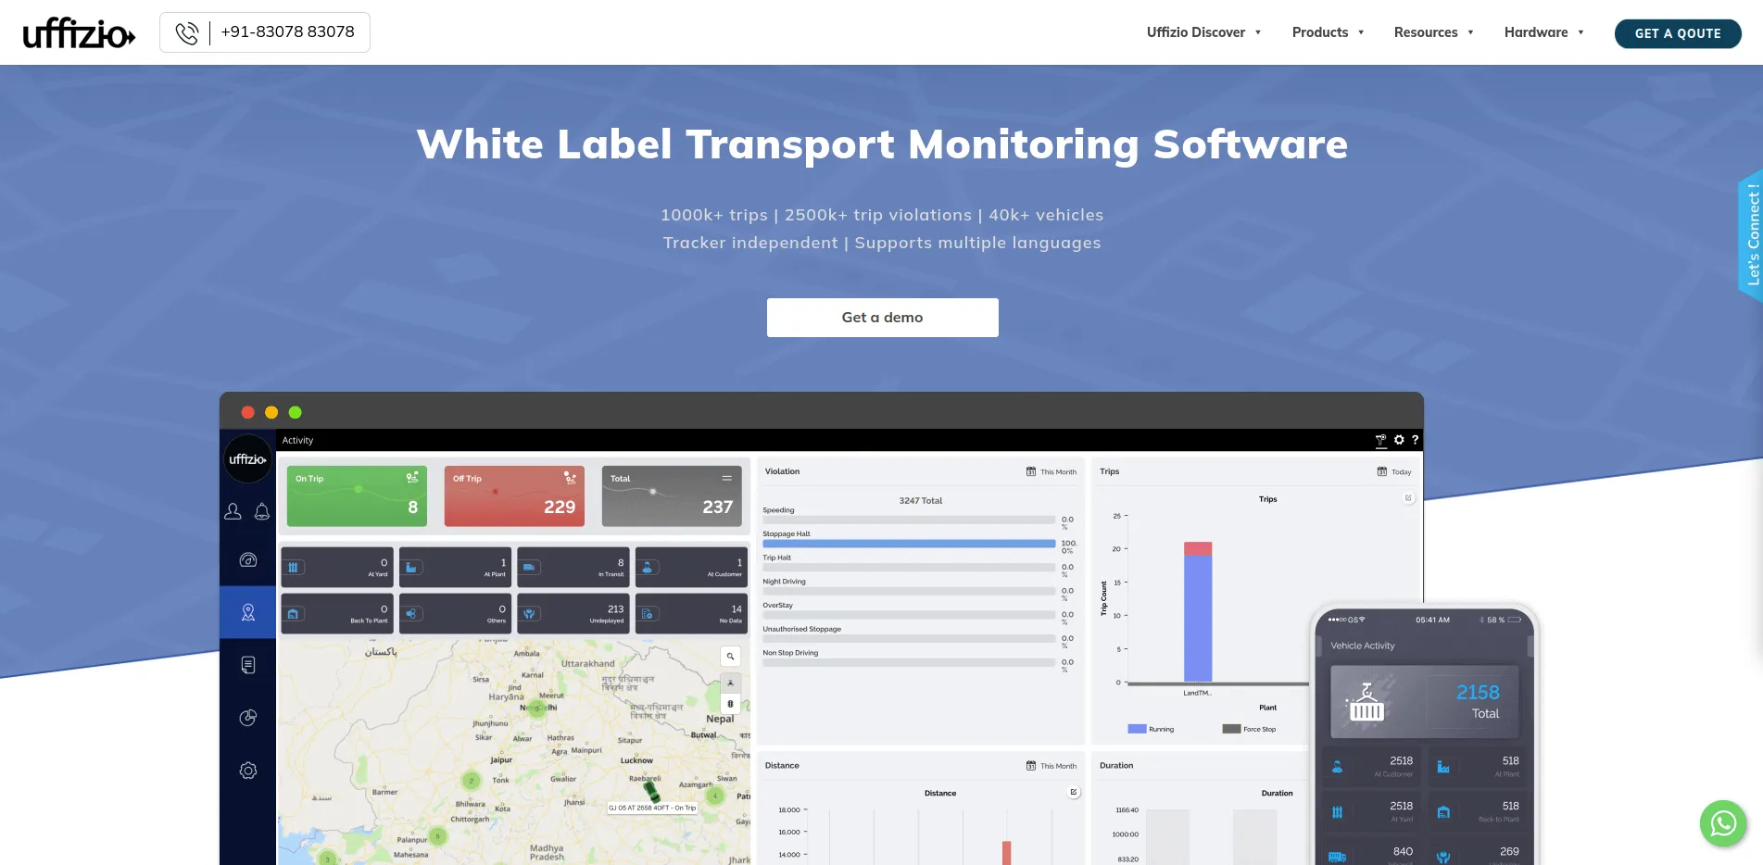The image size is (1763, 865).
Task: Click the Get a demo button
Action: tap(882, 318)
